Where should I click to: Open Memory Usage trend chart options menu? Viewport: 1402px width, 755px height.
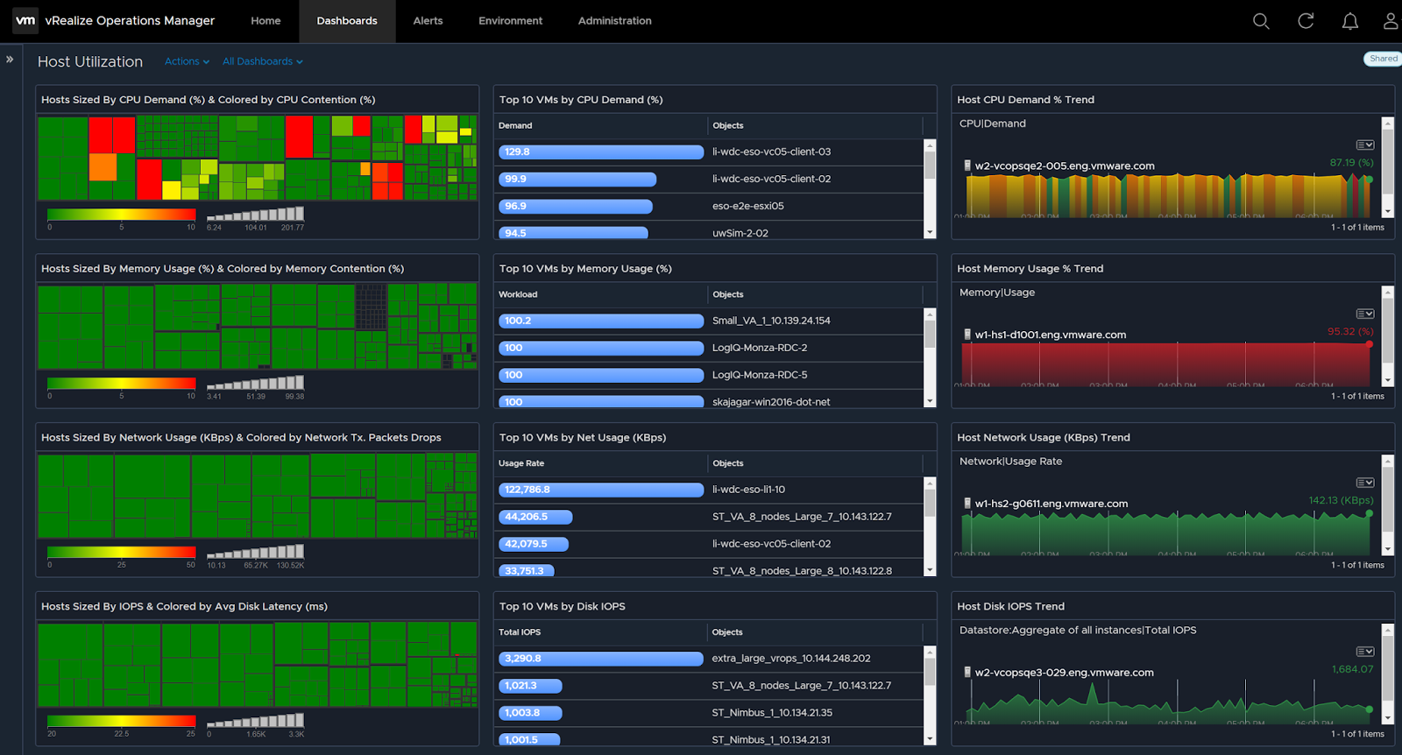click(x=1364, y=314)
